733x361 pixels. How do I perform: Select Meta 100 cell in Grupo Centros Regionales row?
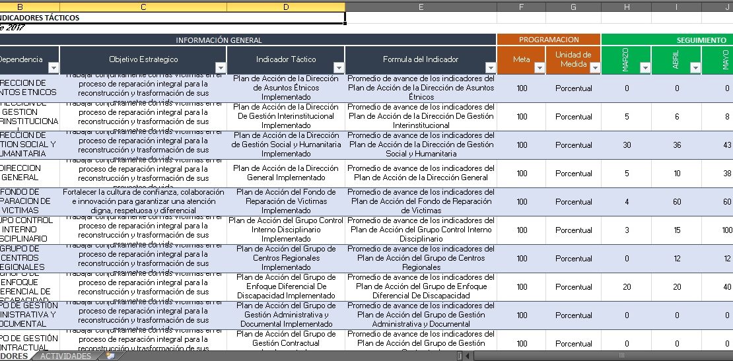pos(521,258)
